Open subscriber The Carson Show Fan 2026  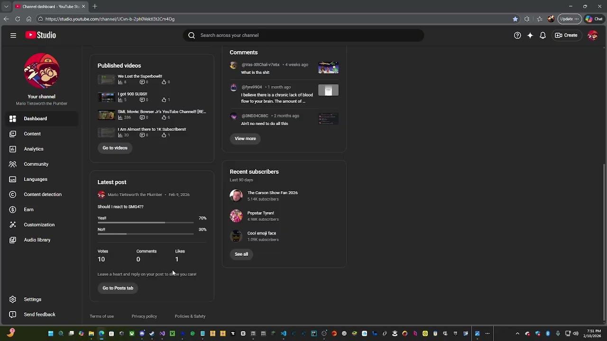point(272,193)
